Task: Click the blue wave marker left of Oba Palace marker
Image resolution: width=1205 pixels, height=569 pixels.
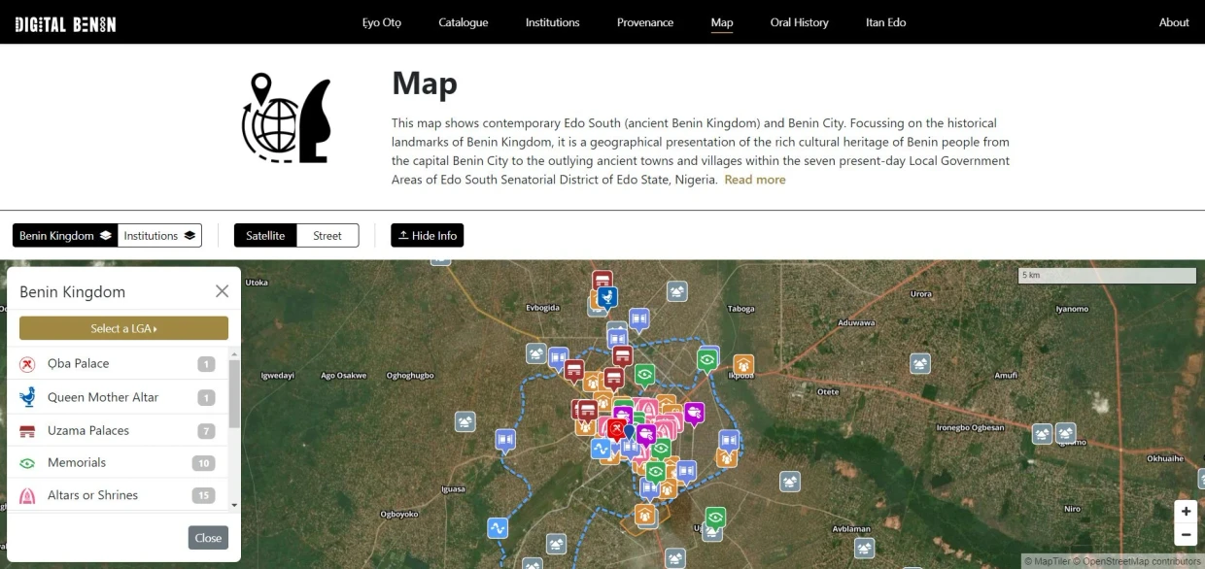Action: click(602, 449)
